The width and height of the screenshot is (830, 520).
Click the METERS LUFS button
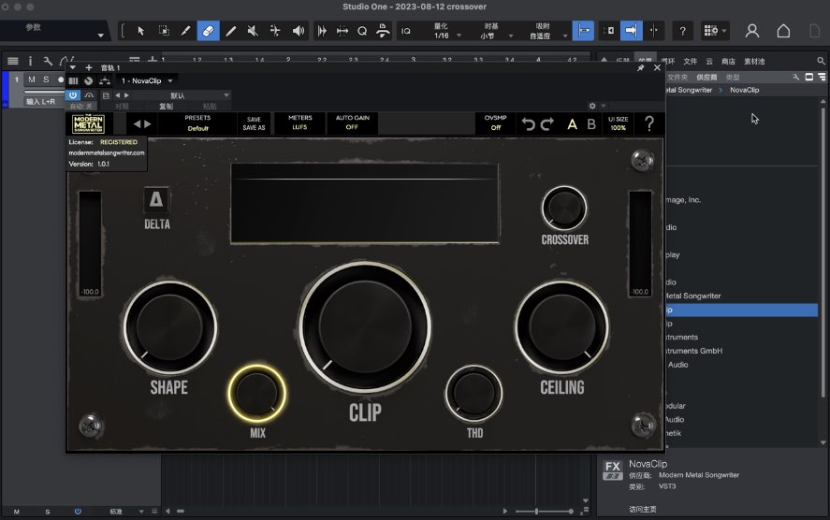300,123
